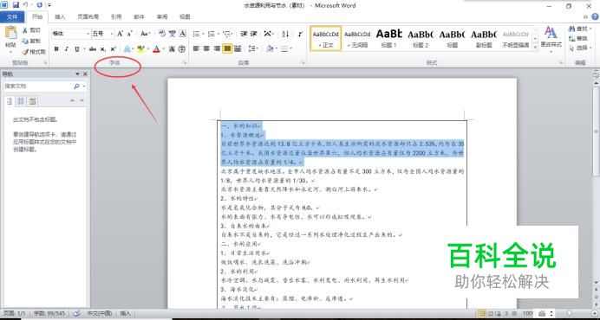Expand the styles gallery more arrow
The height and width of the screenshot is (320, 600).
[x=535, y=48]
